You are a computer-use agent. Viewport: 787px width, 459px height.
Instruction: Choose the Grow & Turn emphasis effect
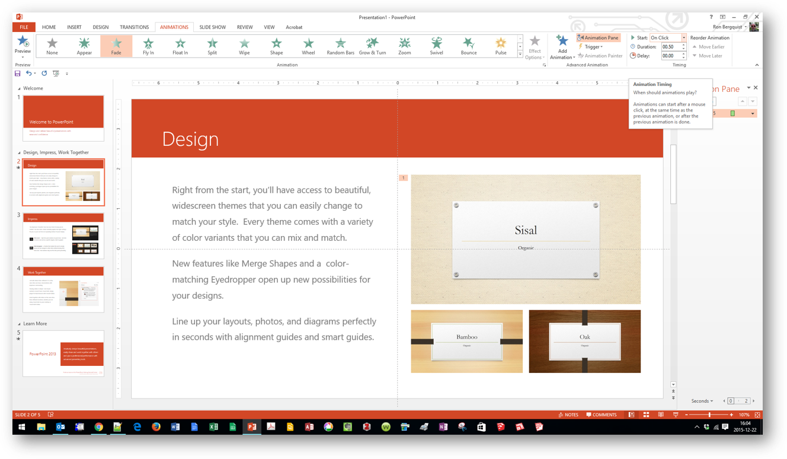[372, 46]
